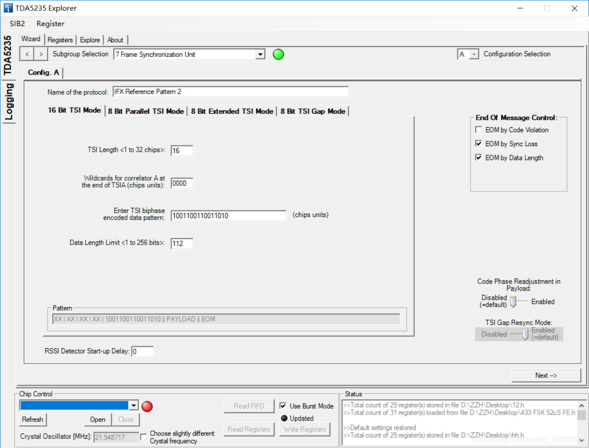This screenshot has height=448, width=589.
Task: Enable Choose slightly different Crystal frequency
Action: 144,437
